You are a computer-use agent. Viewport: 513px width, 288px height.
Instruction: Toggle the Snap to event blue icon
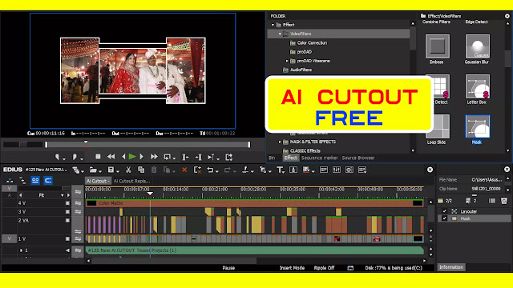(48, 181)
